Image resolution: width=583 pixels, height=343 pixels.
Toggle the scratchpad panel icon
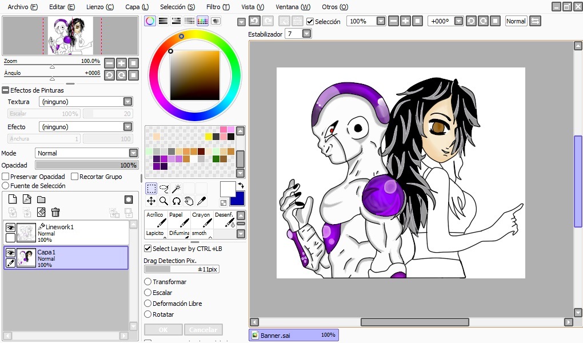(x=215, y=21)
